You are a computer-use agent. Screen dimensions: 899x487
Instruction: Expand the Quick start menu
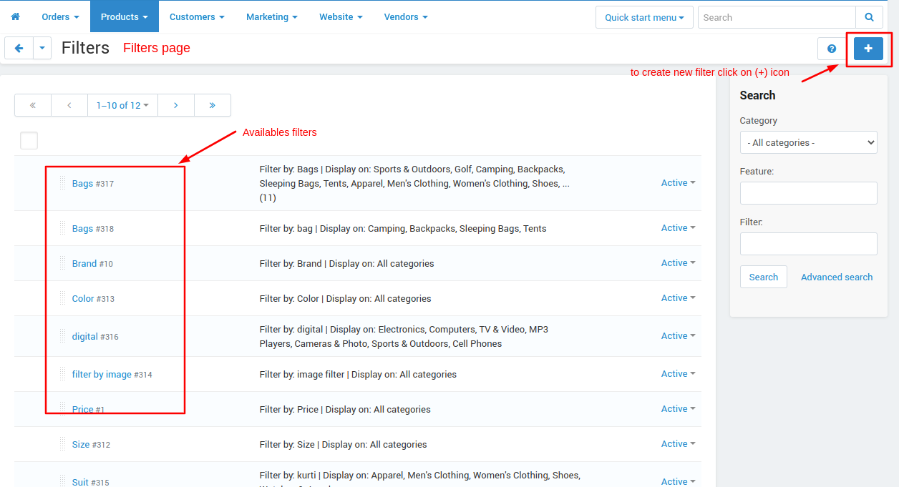point(644,17)
